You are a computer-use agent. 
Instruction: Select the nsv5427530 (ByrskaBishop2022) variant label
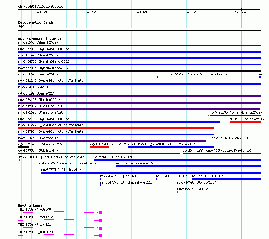(x=44, y=49)
